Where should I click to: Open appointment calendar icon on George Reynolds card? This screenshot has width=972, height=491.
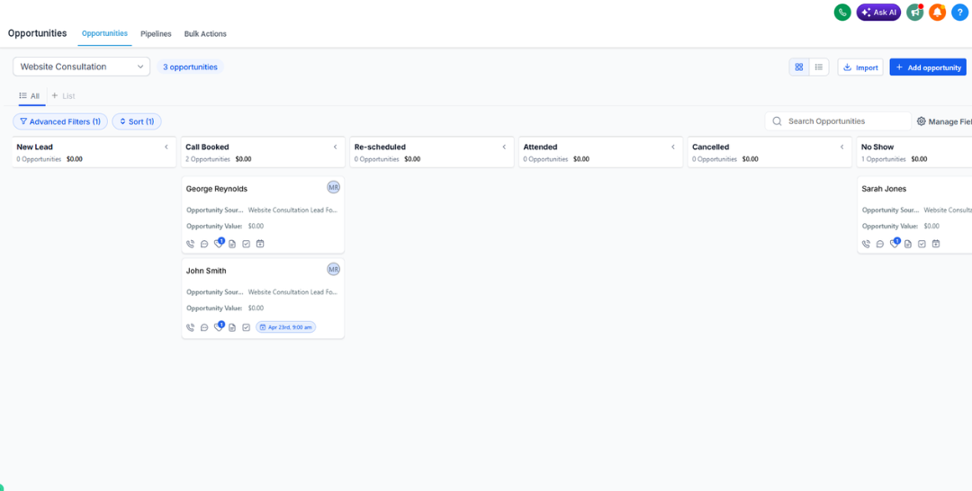(260, 244)
